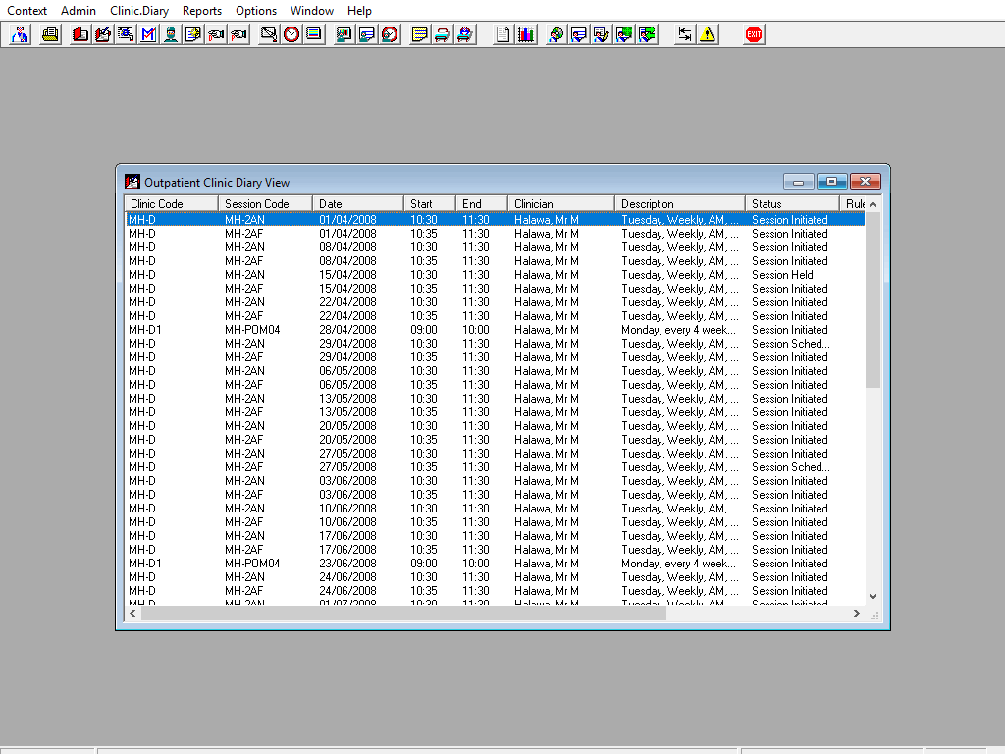
Task: Open the Reports menu
Action: (202, 10)
